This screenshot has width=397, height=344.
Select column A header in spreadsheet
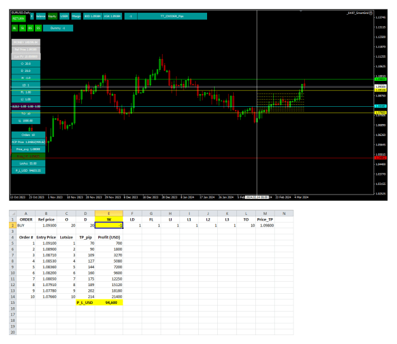[x=26, y=214]
